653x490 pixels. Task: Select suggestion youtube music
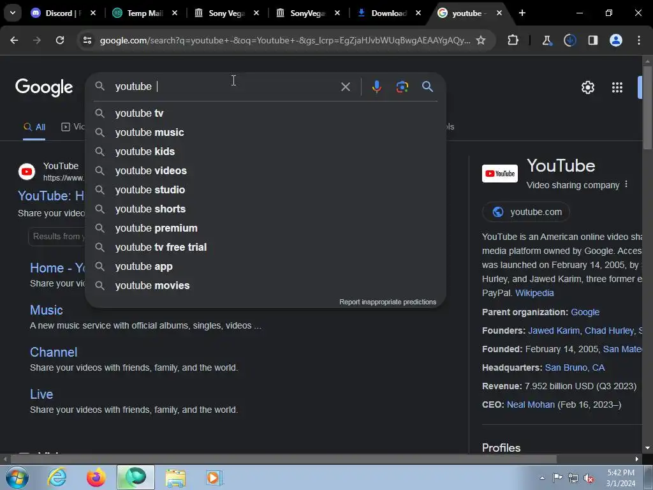click(x=266, y=133)
